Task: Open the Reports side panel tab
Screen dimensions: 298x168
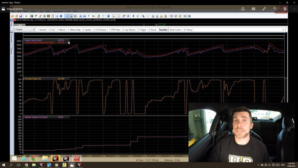Action: [11, 50]
